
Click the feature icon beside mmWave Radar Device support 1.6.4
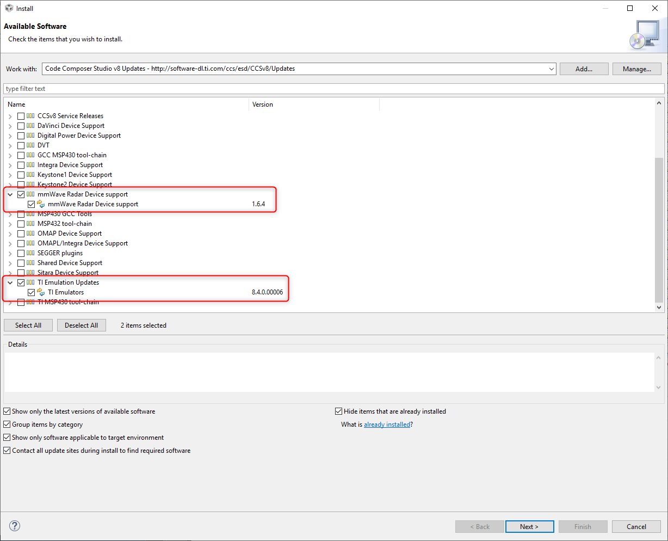pos(41,204)
